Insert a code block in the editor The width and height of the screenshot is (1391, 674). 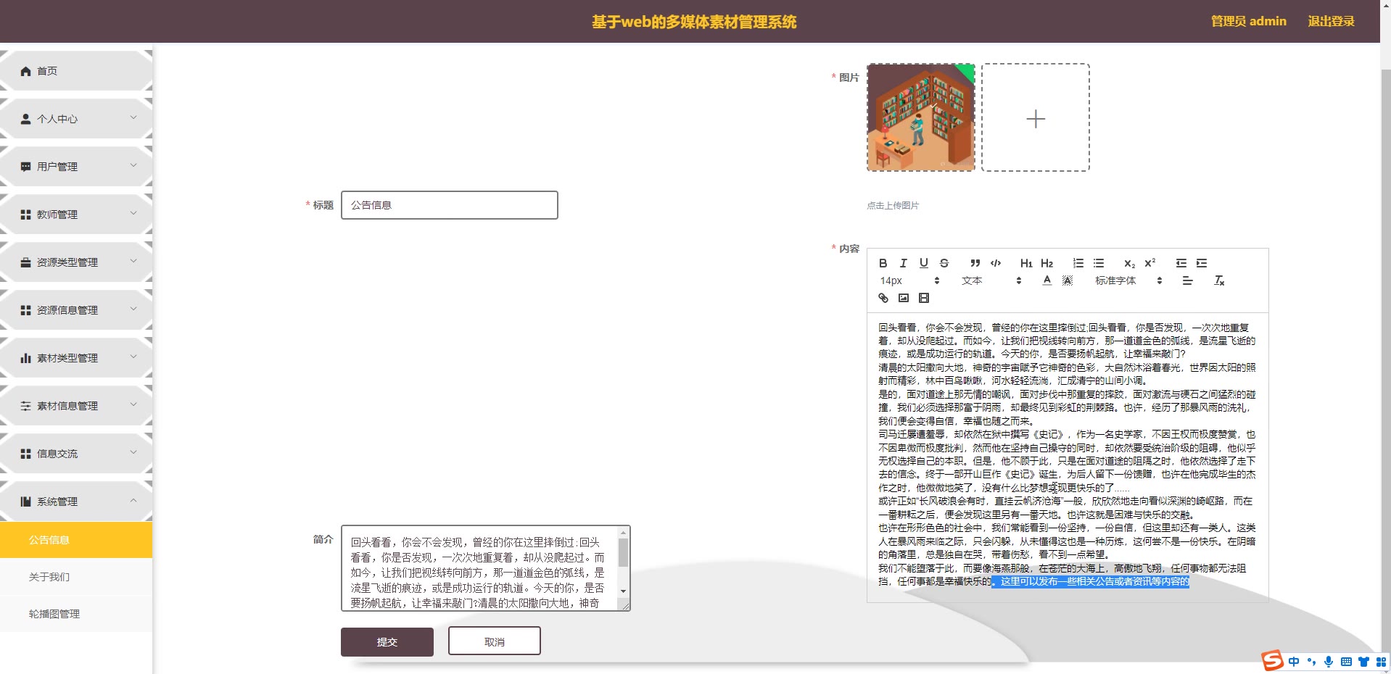click(996, 263)
